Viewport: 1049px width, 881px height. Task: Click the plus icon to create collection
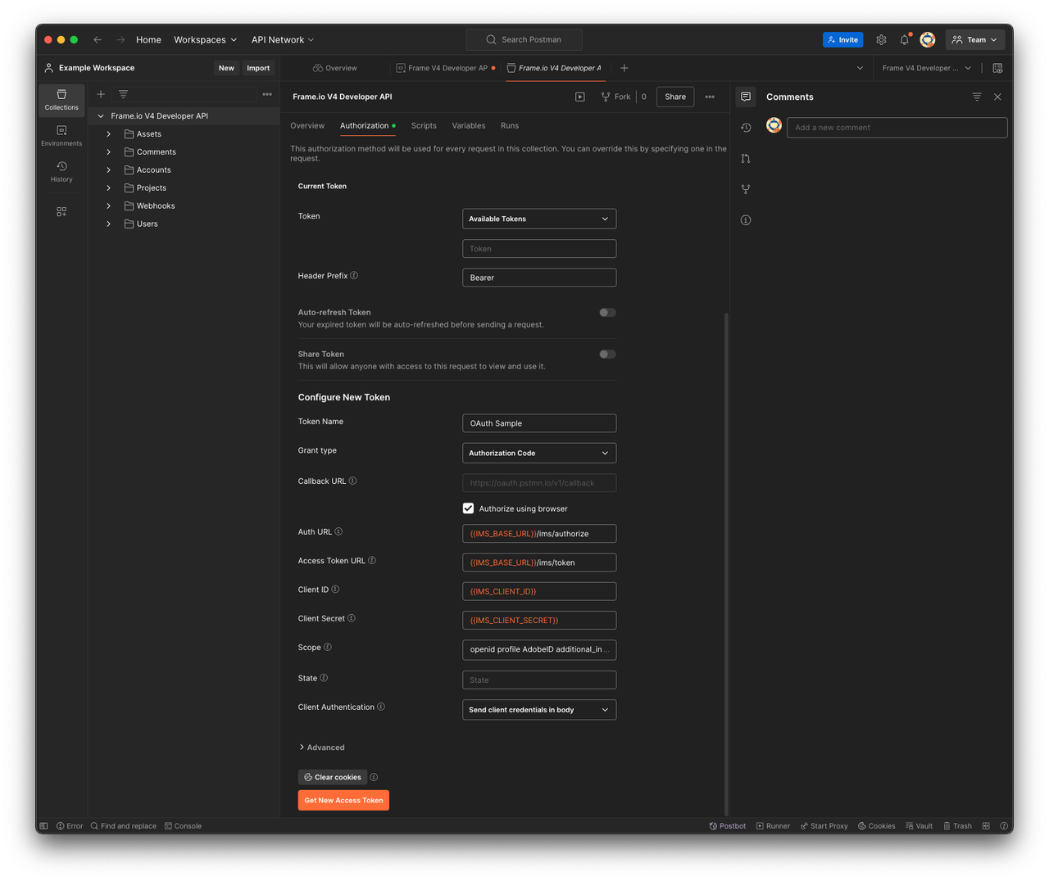coord(101,94)
